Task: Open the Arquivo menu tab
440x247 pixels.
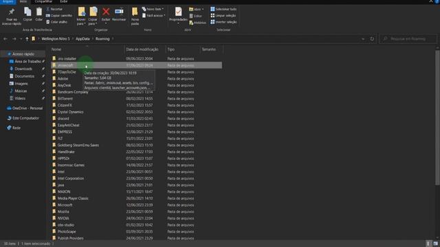Action: [x=8, y=1]
